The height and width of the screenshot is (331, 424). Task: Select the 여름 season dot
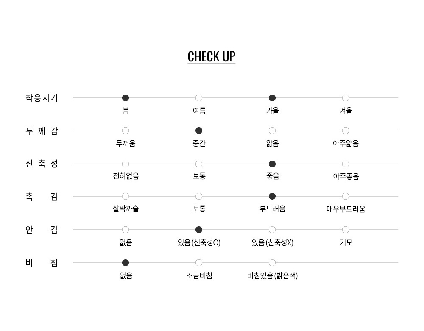coord(199,98)
